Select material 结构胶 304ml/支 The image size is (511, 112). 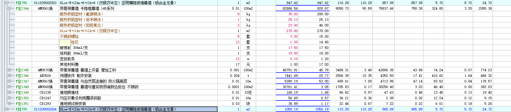pyautogui.click(x=74, y=53)
